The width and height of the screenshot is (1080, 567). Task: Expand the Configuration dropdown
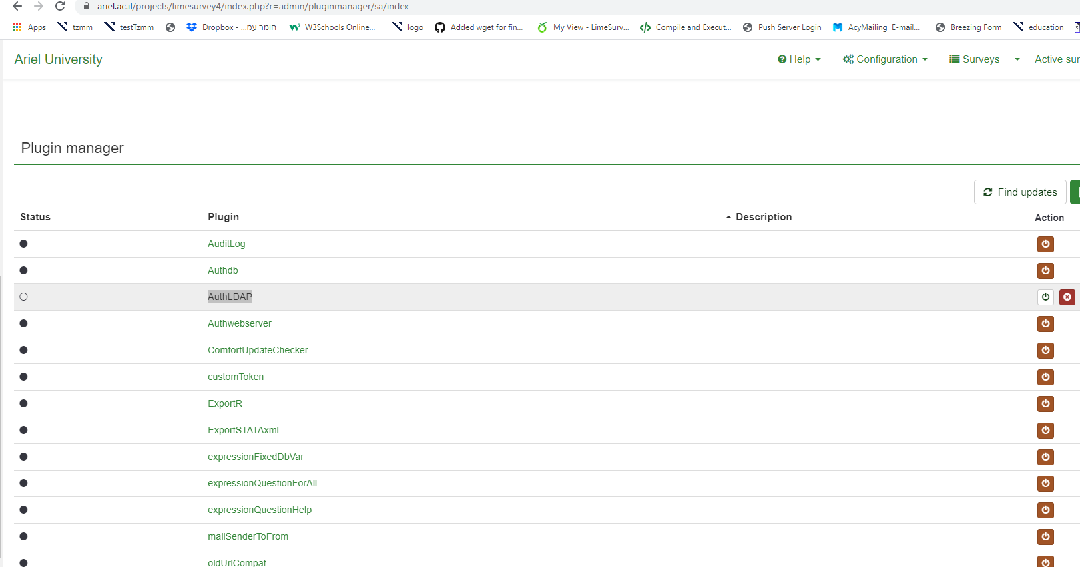click(885, 59)
